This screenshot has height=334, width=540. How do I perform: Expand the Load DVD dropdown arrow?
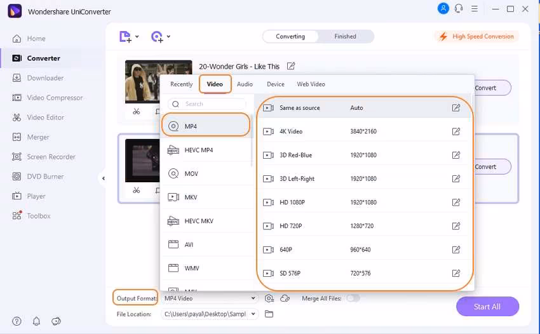(168, 36)
